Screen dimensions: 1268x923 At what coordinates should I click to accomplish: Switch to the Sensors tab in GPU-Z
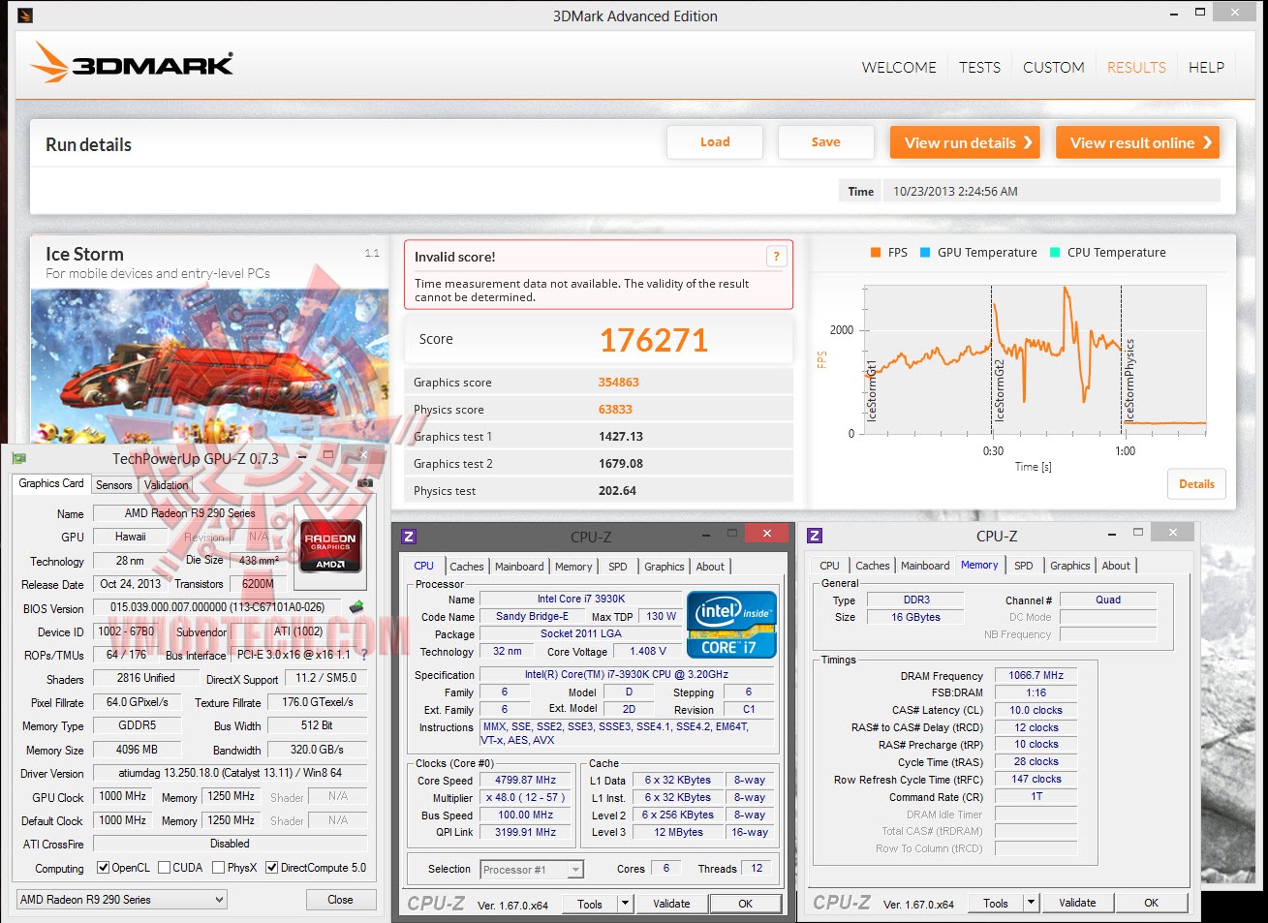tap(114, 485)
